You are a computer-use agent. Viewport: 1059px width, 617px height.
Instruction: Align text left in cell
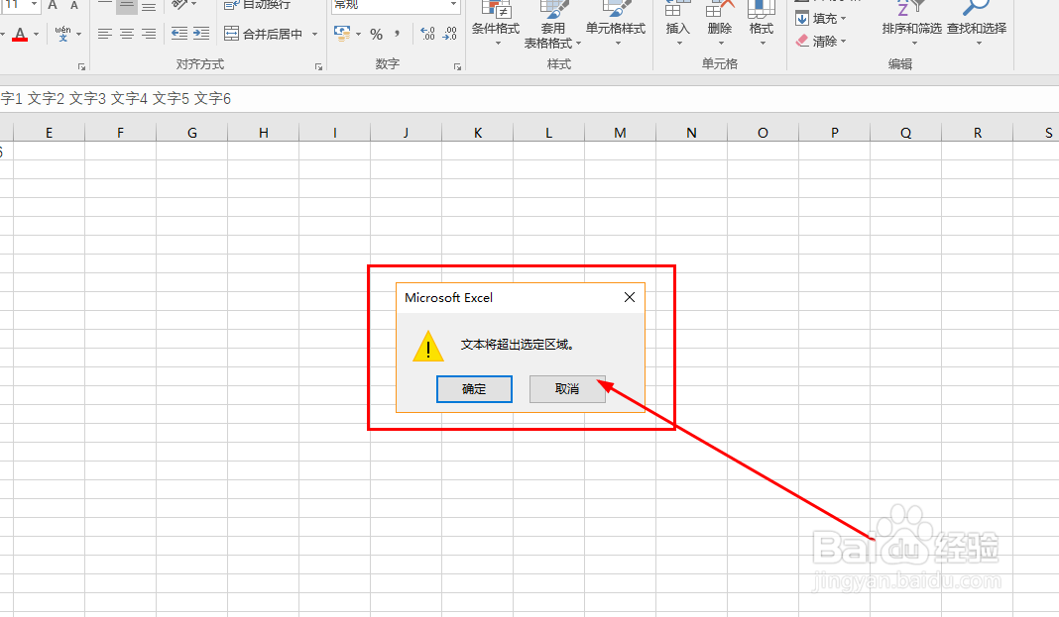coord(105,34)
